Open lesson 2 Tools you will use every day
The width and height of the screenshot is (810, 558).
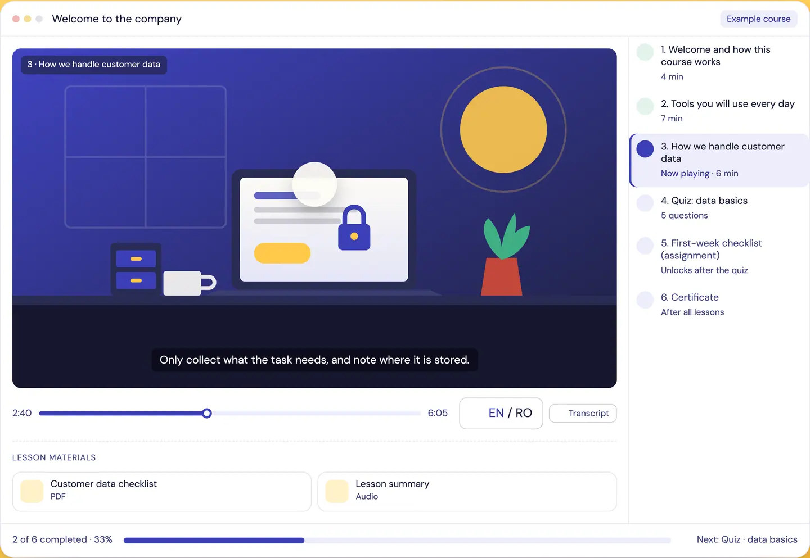pyautogui.click(x=719, y=111)
